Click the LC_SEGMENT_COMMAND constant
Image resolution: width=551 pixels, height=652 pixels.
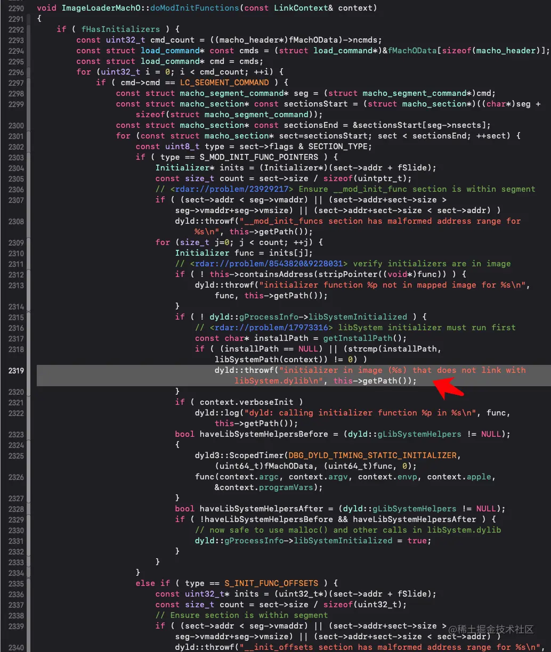point(224,83)
